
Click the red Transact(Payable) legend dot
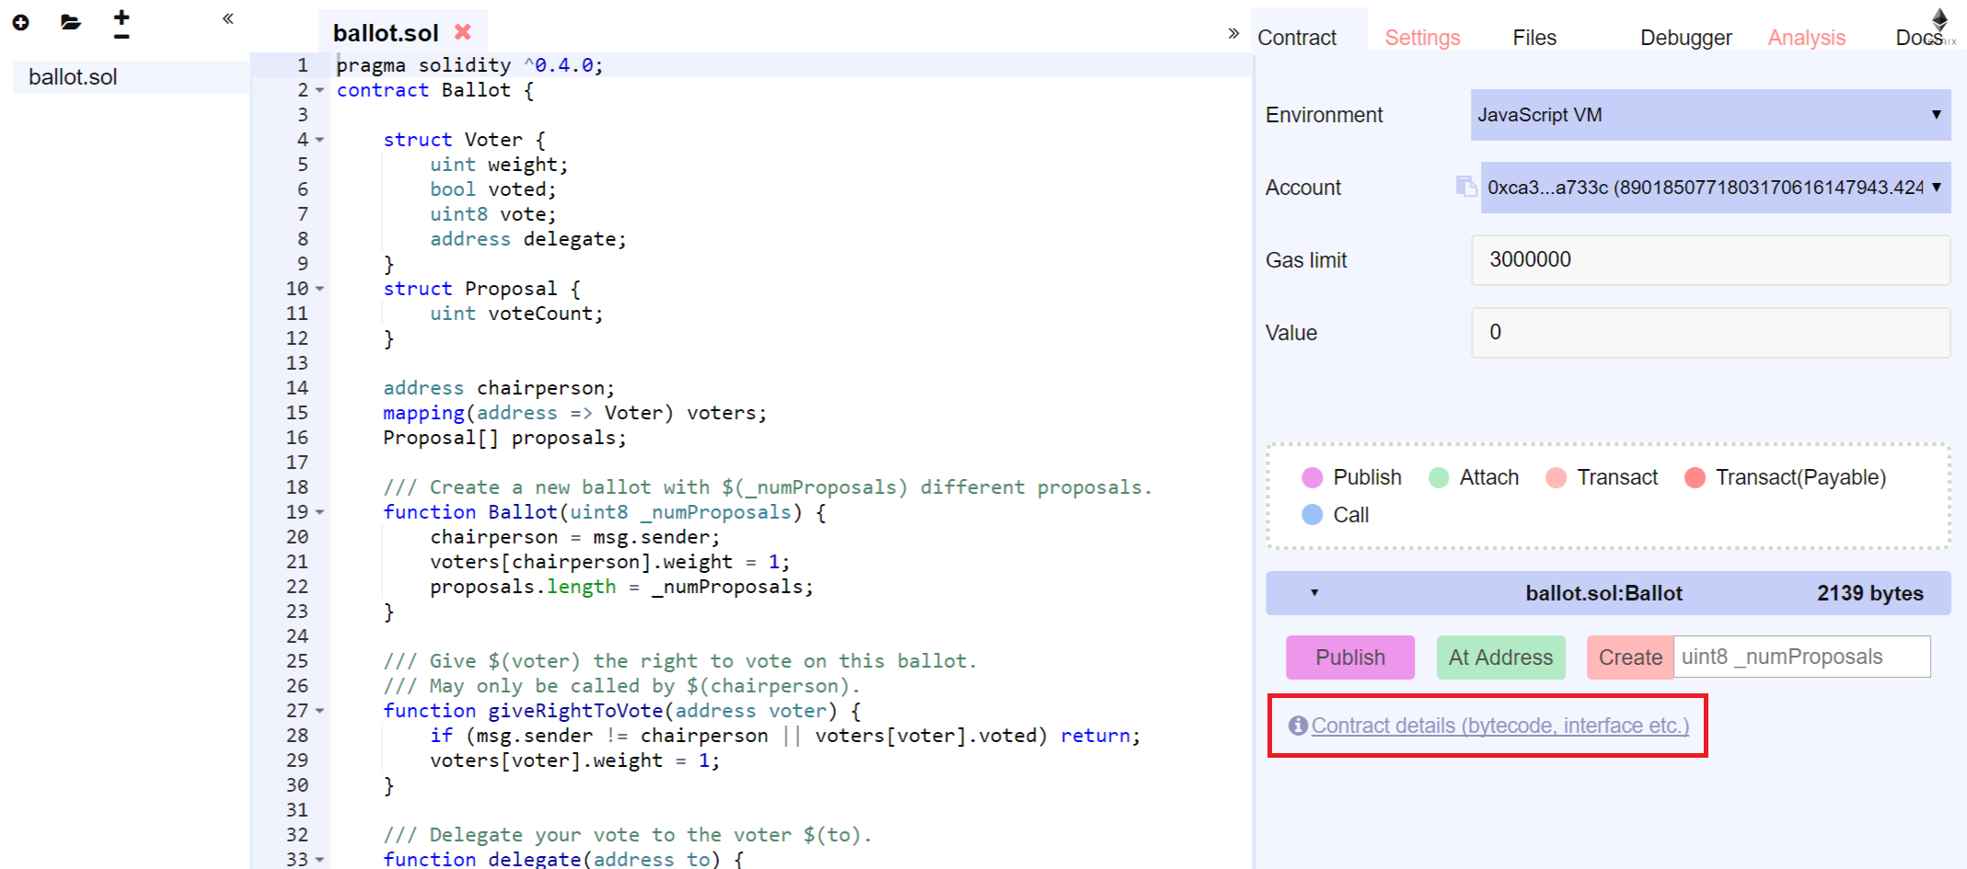click(1695, 477)
